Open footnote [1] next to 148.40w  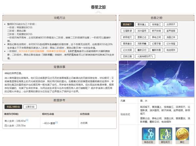pyautogui.click(x=27, y=120)
